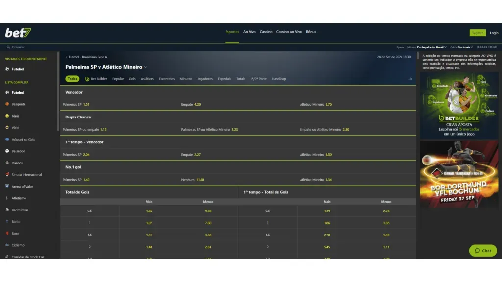This screenshot has height=282, width=502.
Task: Click the search magnifier icon
Action: (x=8, y=47)
